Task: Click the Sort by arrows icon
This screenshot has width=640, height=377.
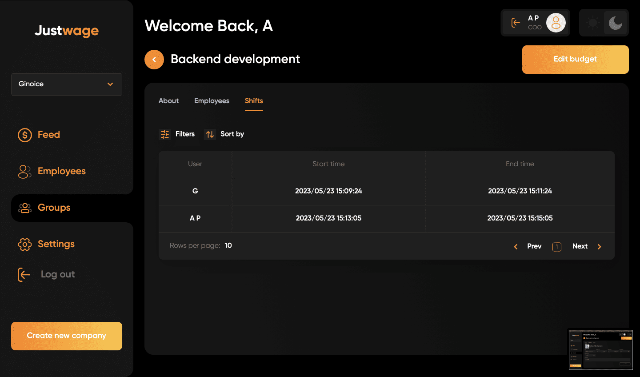Action: 210,134
